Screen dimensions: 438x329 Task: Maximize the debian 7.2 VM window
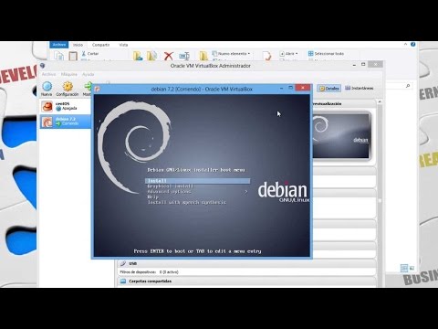coord(290,88)
